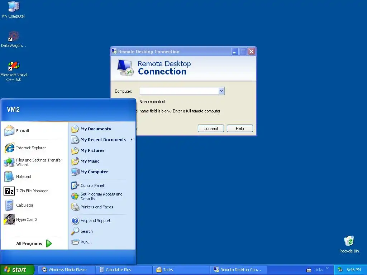Screen dimensions: 367x275
Task: Switch to Tasks taskbar item
Action: 181,270
